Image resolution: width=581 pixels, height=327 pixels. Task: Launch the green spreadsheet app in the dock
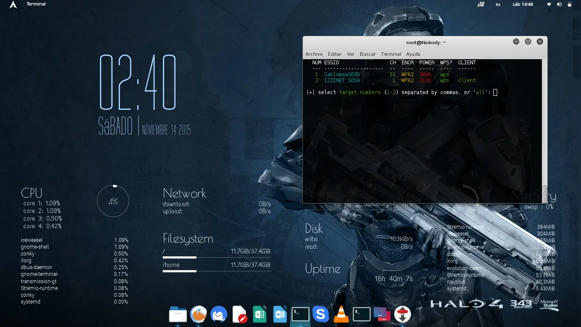(x=259, y=315)
